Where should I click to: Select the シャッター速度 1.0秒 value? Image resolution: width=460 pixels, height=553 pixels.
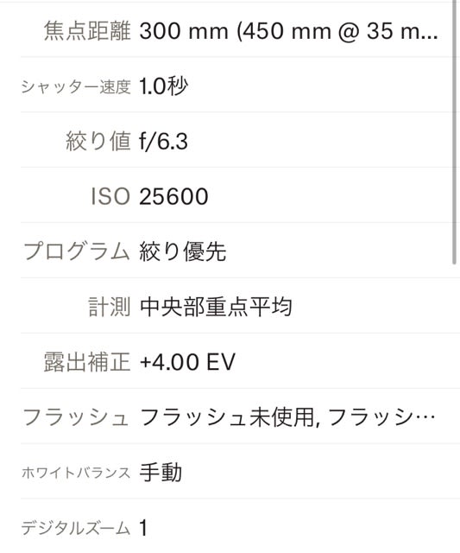pyautogui.click(x=163, y=86)
